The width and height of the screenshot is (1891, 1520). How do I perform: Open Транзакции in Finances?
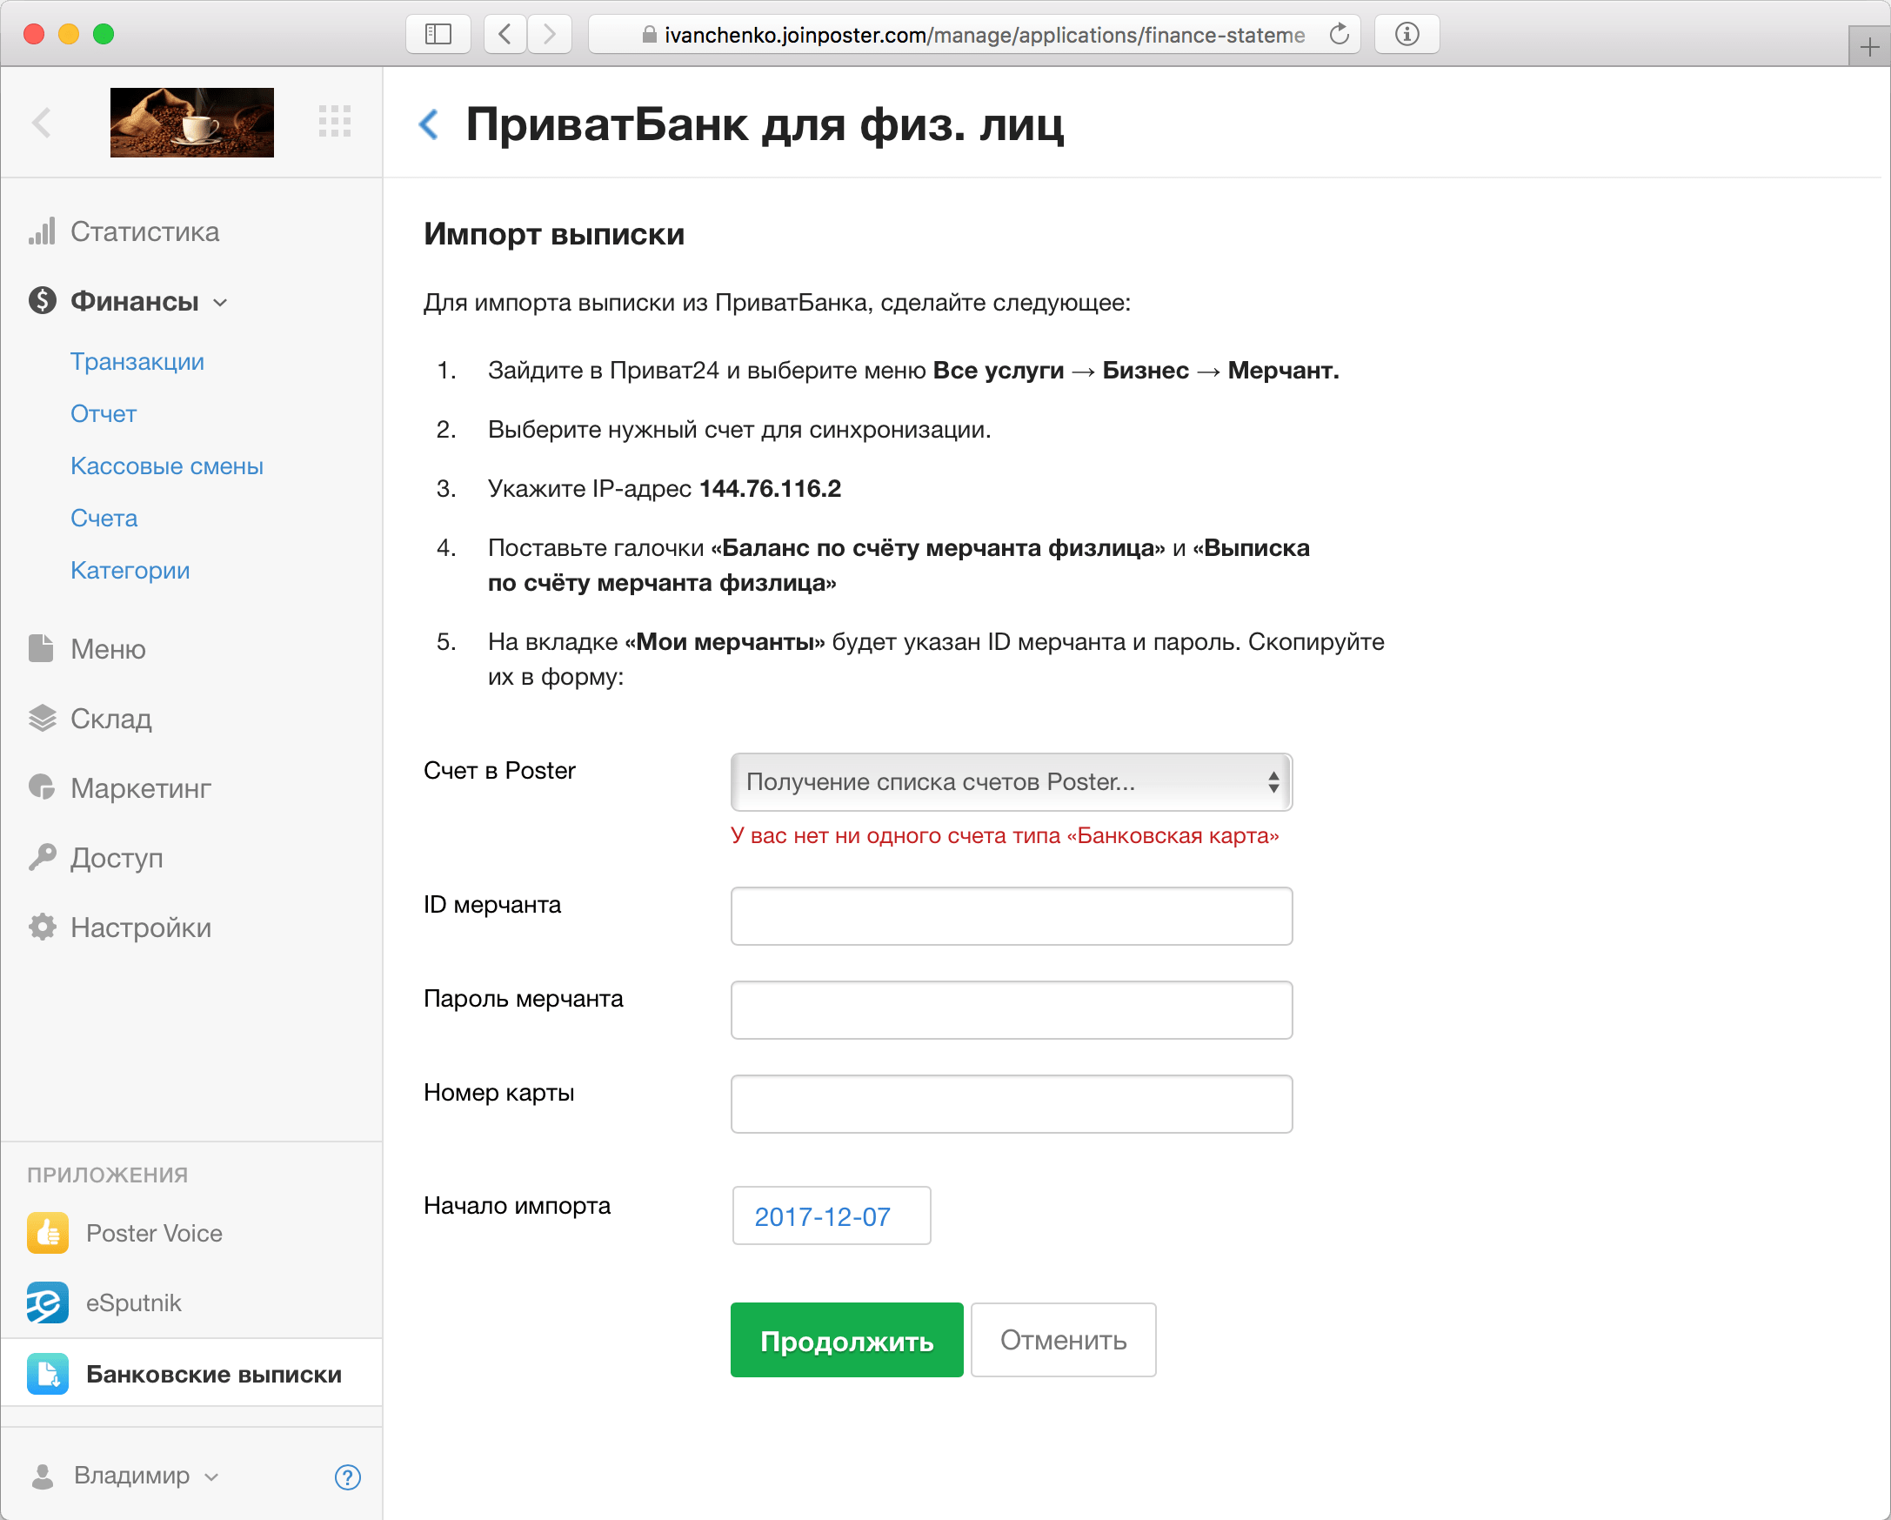coord(137,361)
